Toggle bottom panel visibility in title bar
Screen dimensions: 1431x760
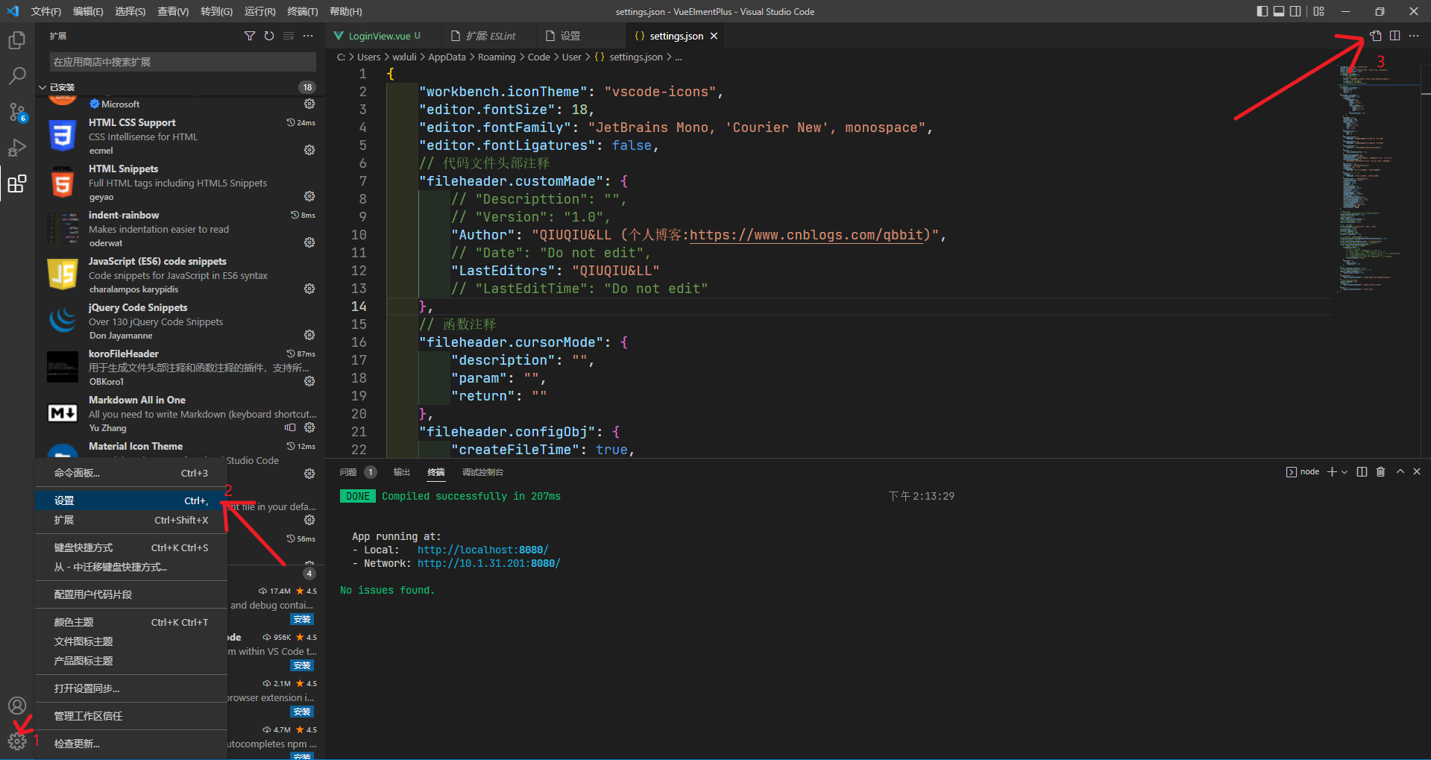[x=1279, y=11]
